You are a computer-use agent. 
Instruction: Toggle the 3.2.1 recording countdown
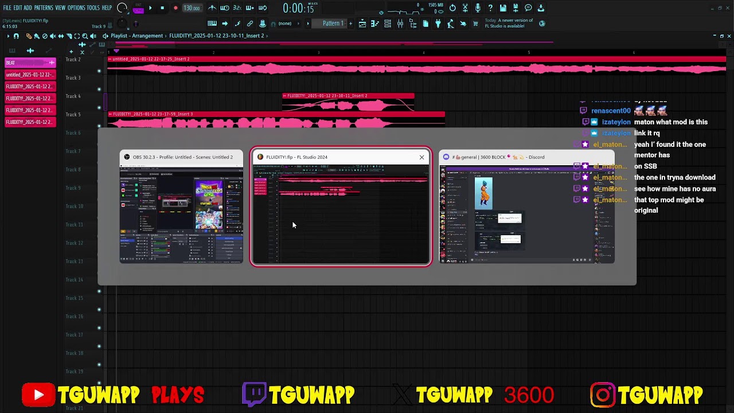click(237, 8)
